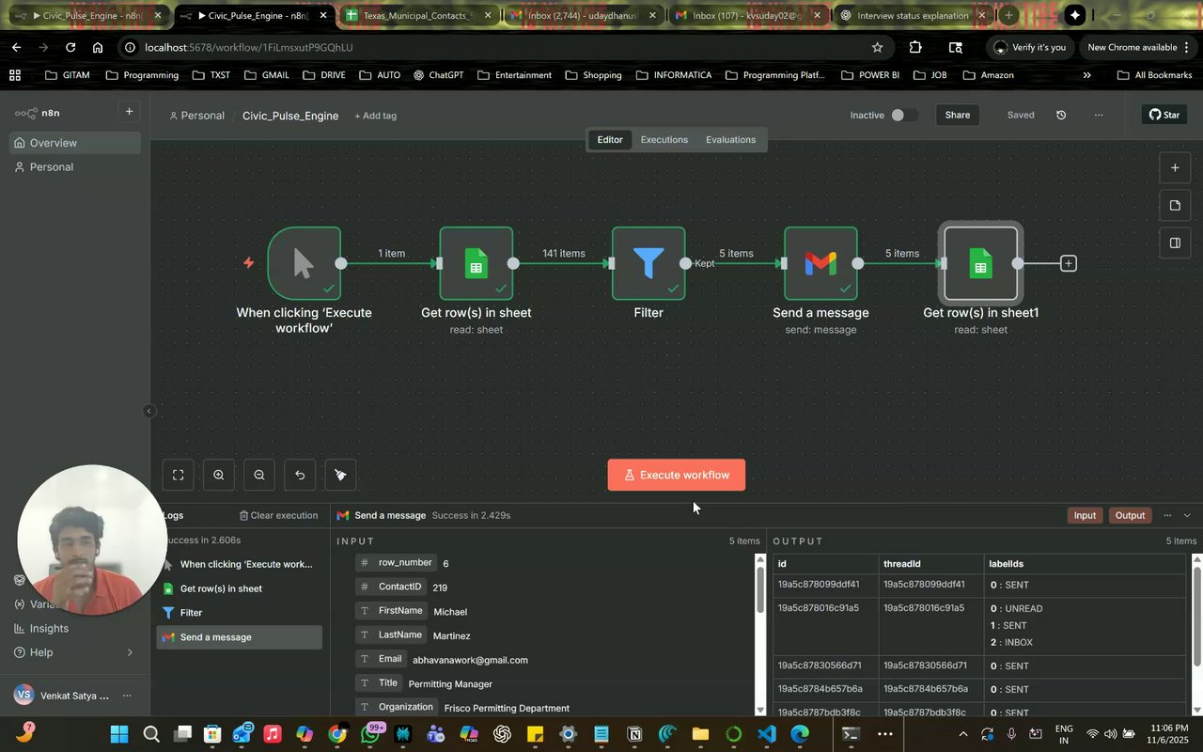Click the Civic_Pulse_Engine workflow name
1203x752 pixels.
[x=290, y=116]
